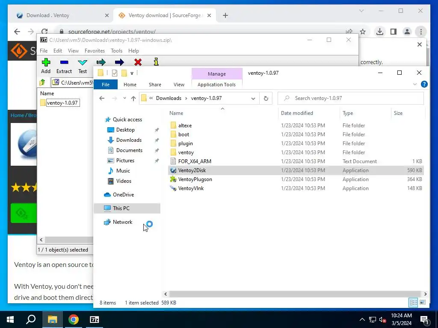Click the Chrome bookmark star icon
The image size is (438, 328).
click(x=363, y=32)
